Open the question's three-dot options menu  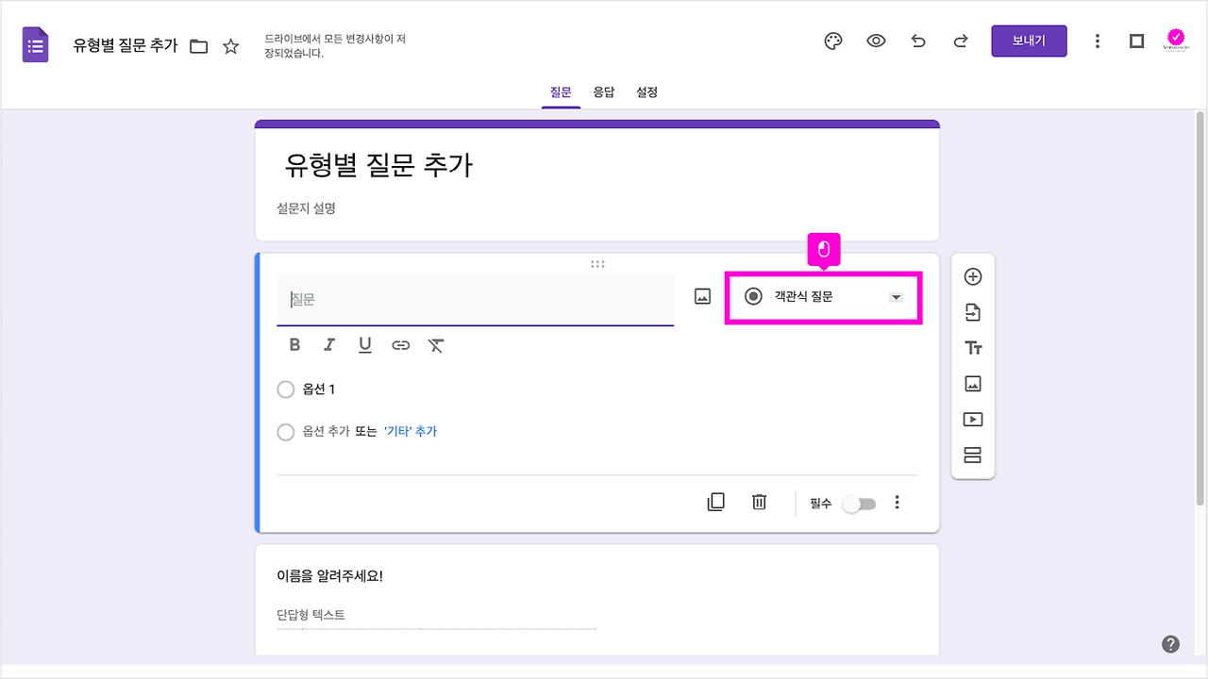point(897,502)
